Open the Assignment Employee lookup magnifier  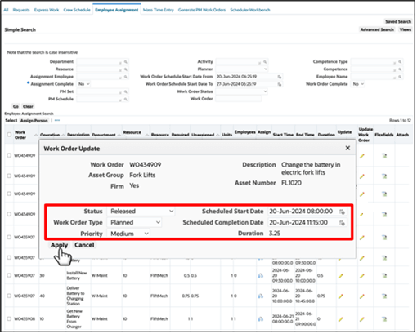[126, 78]
